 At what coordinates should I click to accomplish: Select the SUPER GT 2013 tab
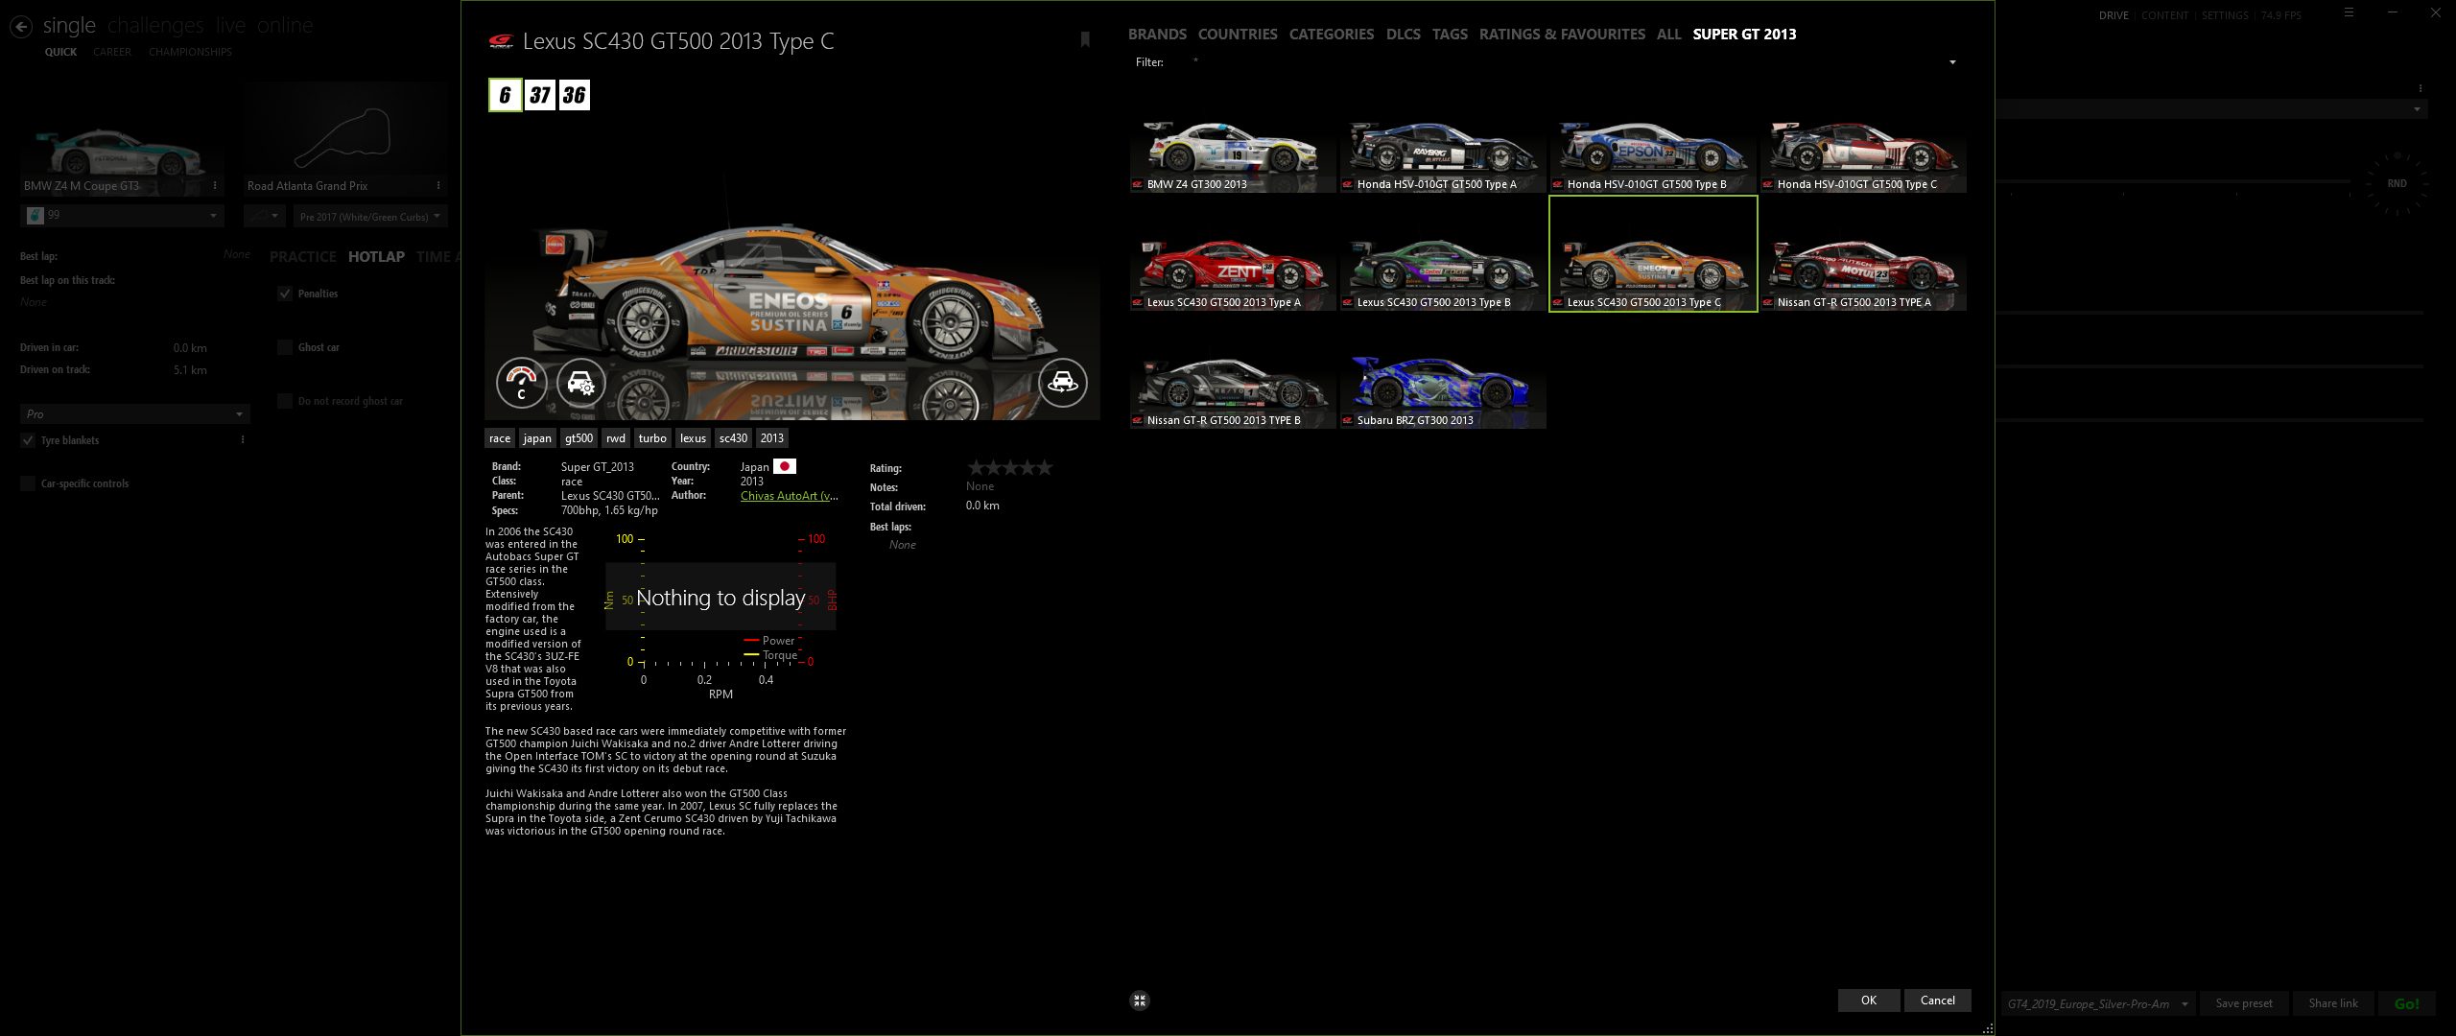pyautogui.click(x=1744, y=34)
